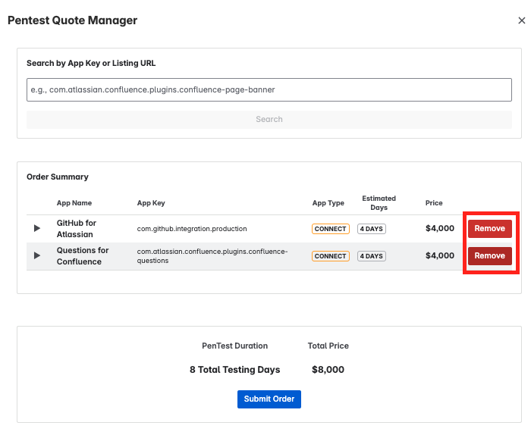This screenshot has height=438, width=531.
Task: Click the Estimated Days column header
Action: pyautogui.click(x=379, y=203)
